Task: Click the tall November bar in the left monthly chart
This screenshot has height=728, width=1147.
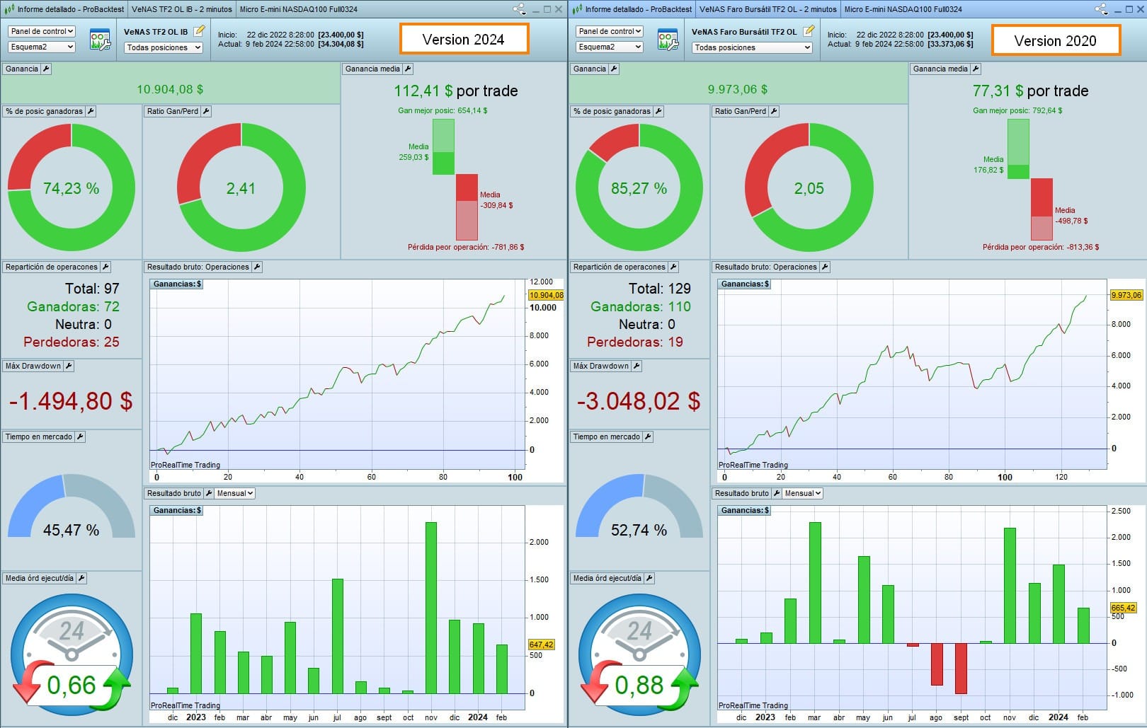Action: tap(431, 607)
